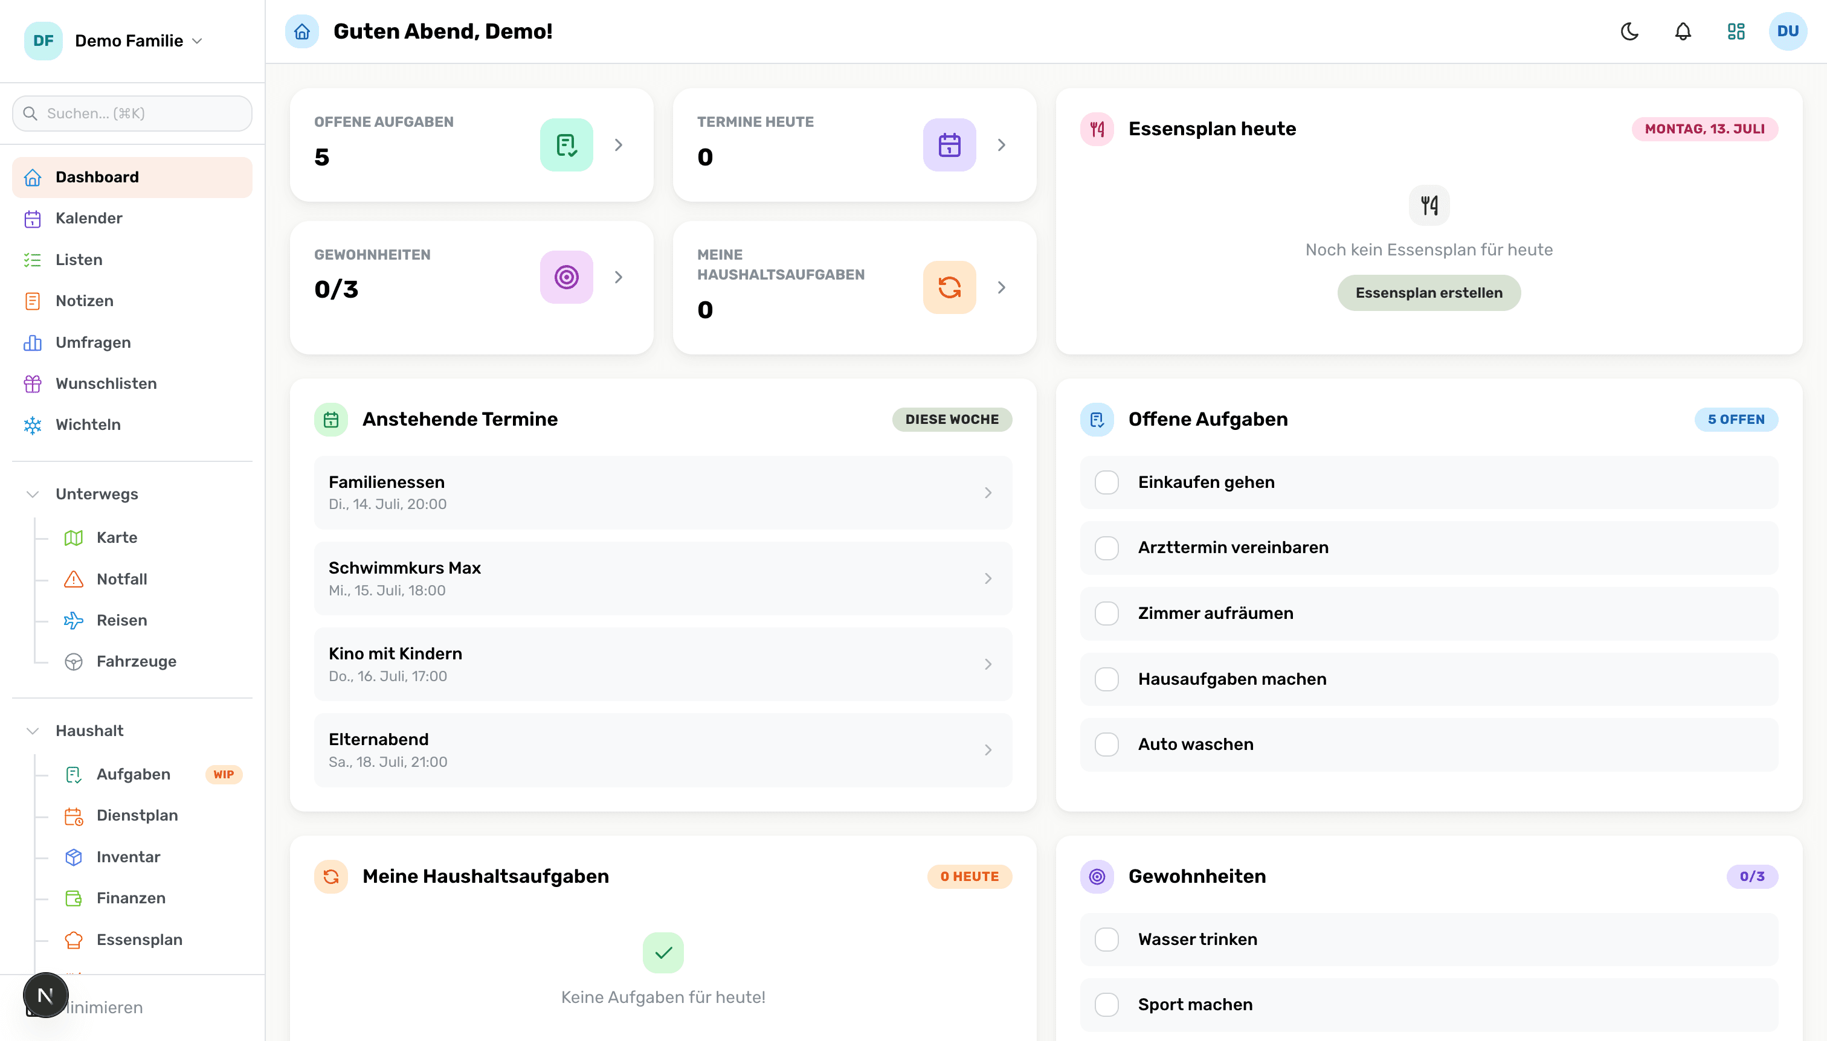Open the DU user avatar menu

1788,31
